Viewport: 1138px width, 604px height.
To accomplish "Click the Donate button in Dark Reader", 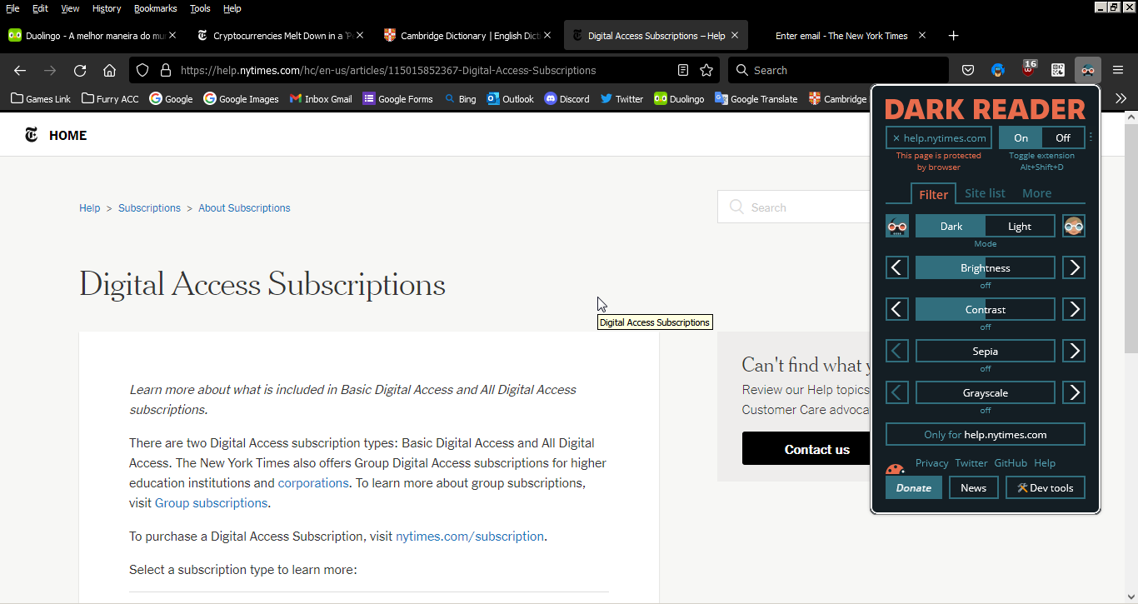I will (914, 487).
